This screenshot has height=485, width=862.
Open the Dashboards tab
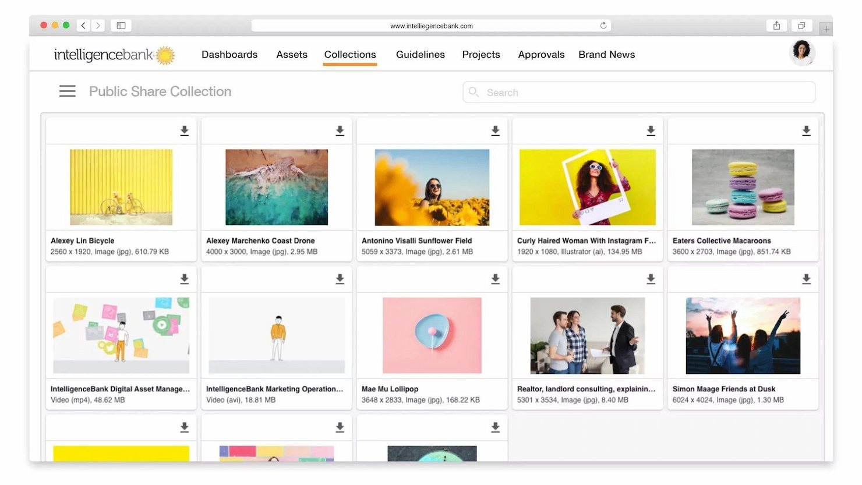tap(229, 55)
